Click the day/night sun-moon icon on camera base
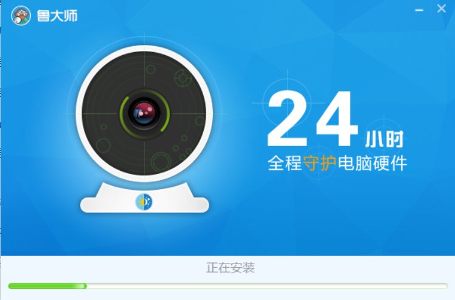The height and width of the screenshot is (300, 455). click(x=144, y=202)
